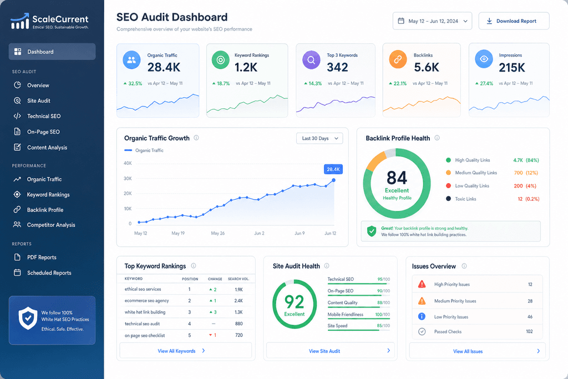Click the Keyword Rankings target icon in sidebar
This screenshot has height=379, width=568.
pyautogui.click(x=17, y=195)
